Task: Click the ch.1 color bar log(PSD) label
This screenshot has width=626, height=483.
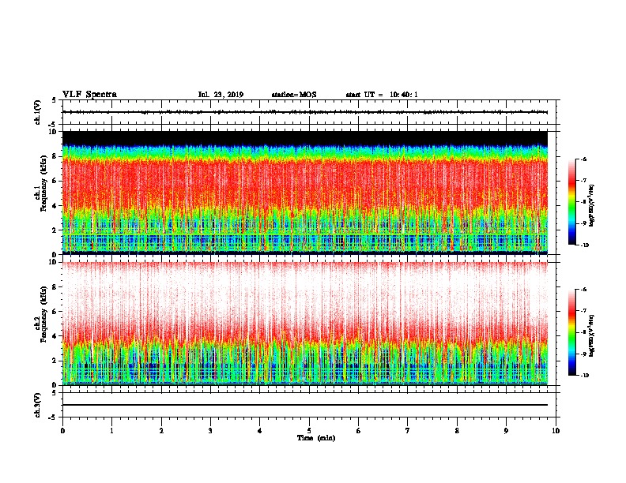Action: click(592, 206)
